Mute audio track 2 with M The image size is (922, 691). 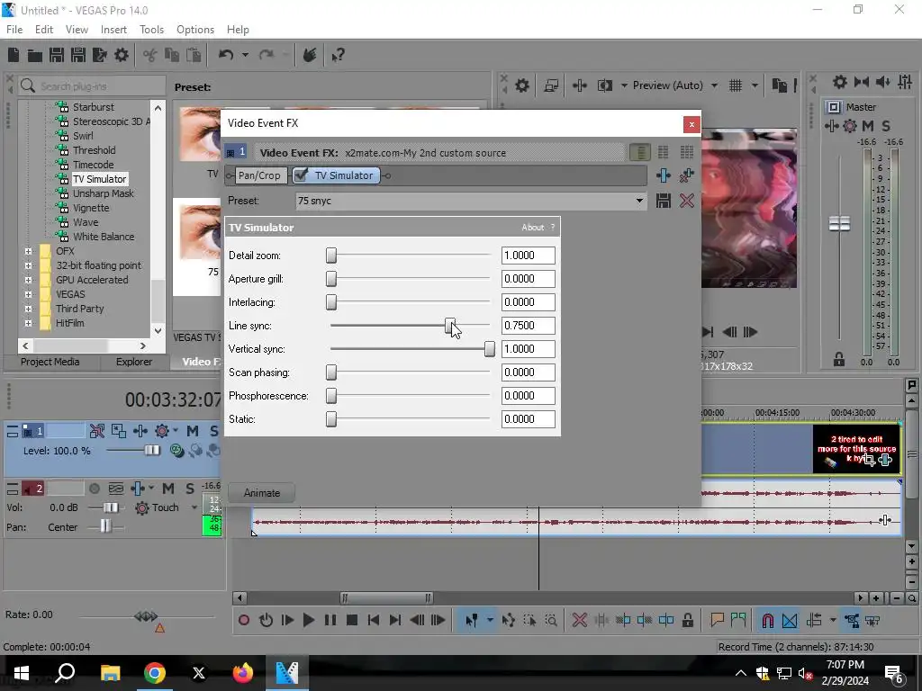pyautogui.click(x=168, y=489)
